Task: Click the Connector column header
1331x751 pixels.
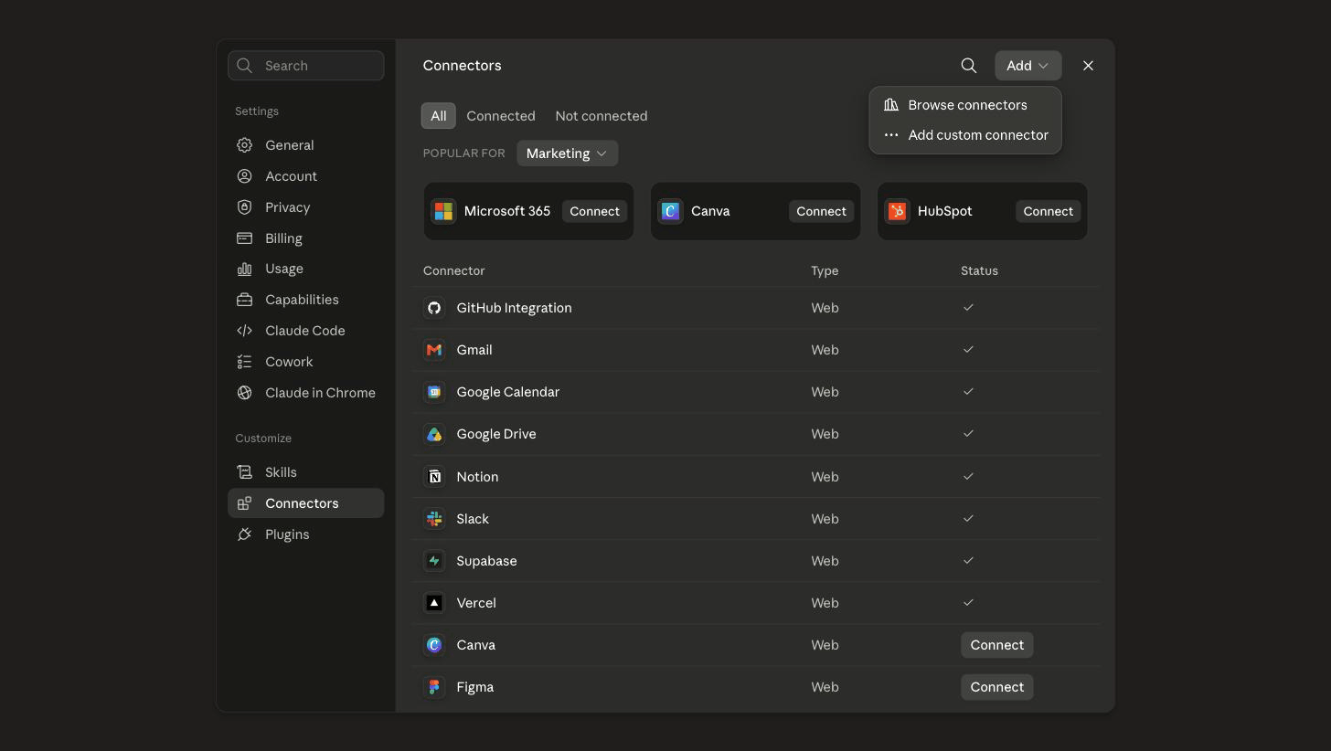Action: (453, 270)
